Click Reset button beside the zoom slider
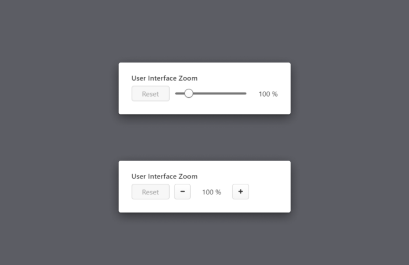 (150, 93)
